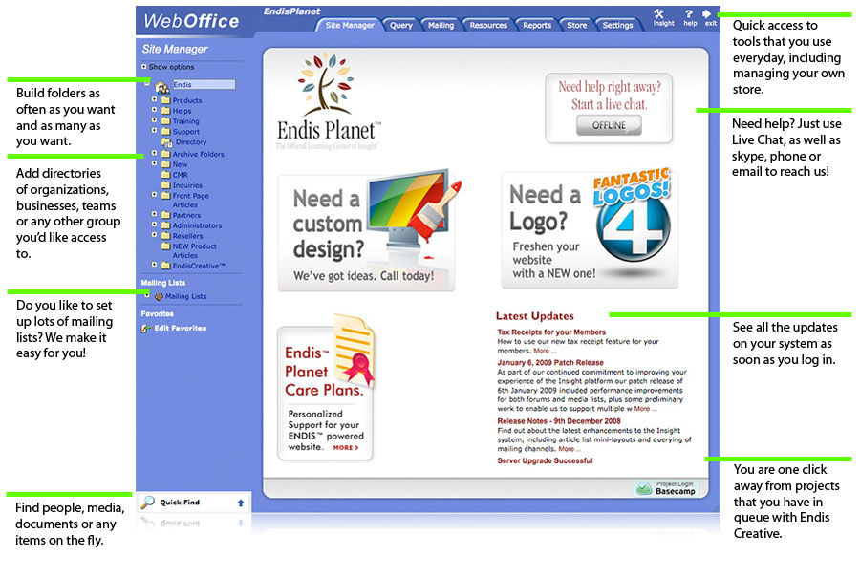Click the Resellers folder icon
The height and width of the screenshot is (578, 860).
tap(165, 235)
